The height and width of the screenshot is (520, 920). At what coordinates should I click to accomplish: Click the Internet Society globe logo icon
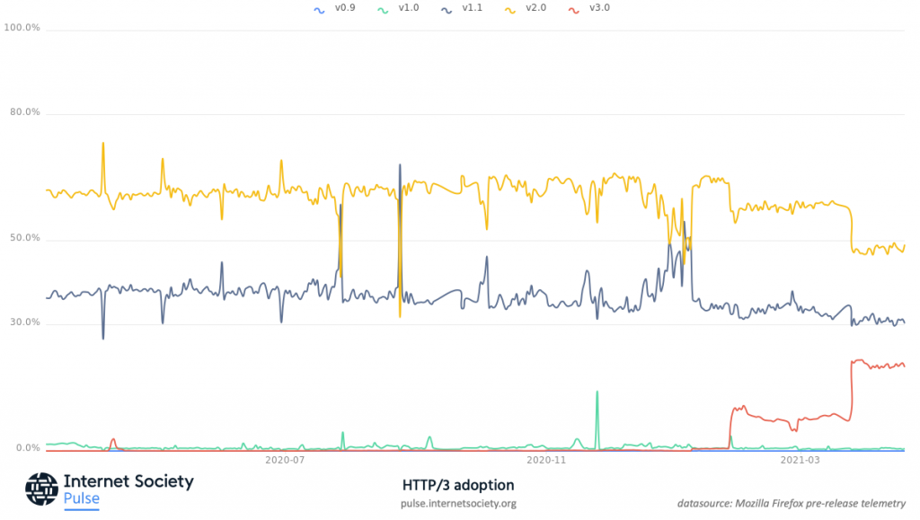click(42, 489)
